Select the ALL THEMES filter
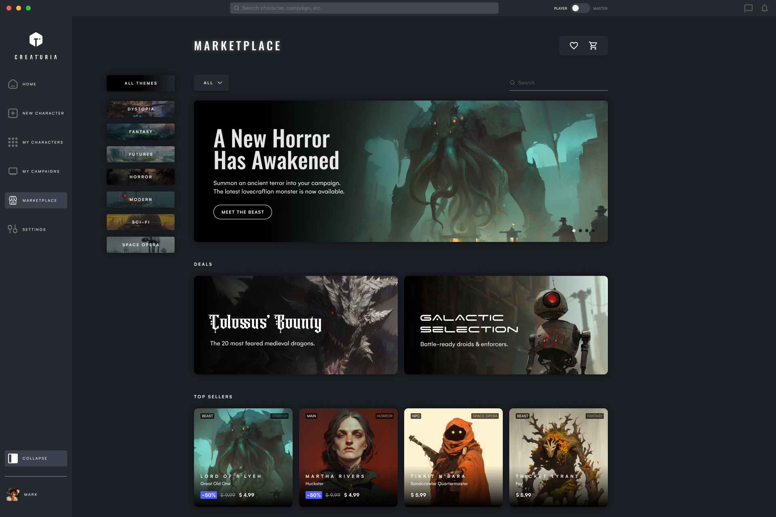This screenshot has width=776, height=517. (140, 83)
